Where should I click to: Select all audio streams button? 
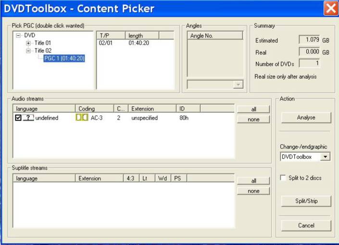click(x=253, y=110)
